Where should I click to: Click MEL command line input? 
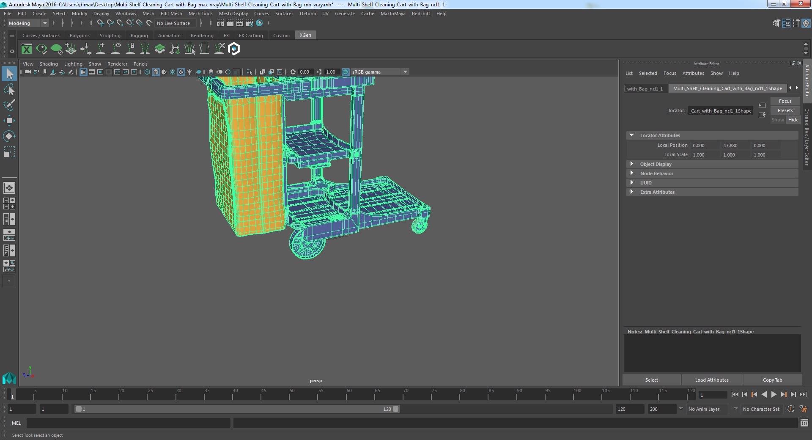pos(129,423)
